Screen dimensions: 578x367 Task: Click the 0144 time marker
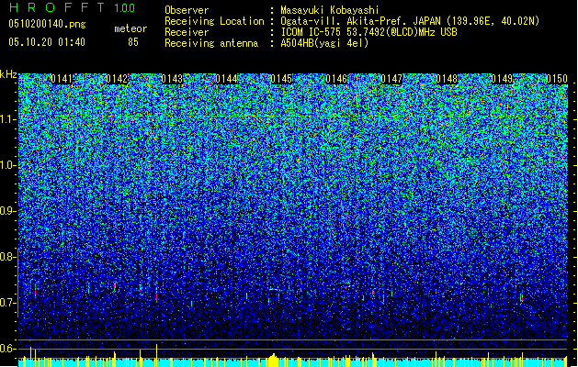[x=226, y=79]
